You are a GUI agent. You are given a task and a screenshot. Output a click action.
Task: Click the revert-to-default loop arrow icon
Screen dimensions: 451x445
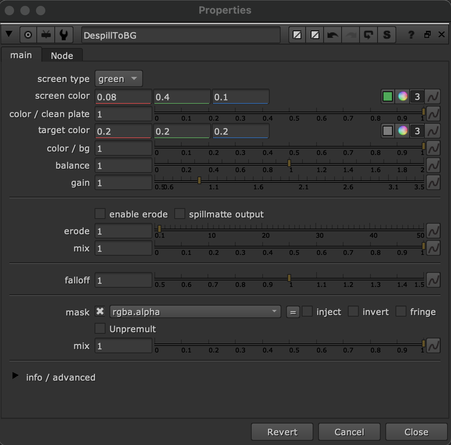tap(369, 35)
